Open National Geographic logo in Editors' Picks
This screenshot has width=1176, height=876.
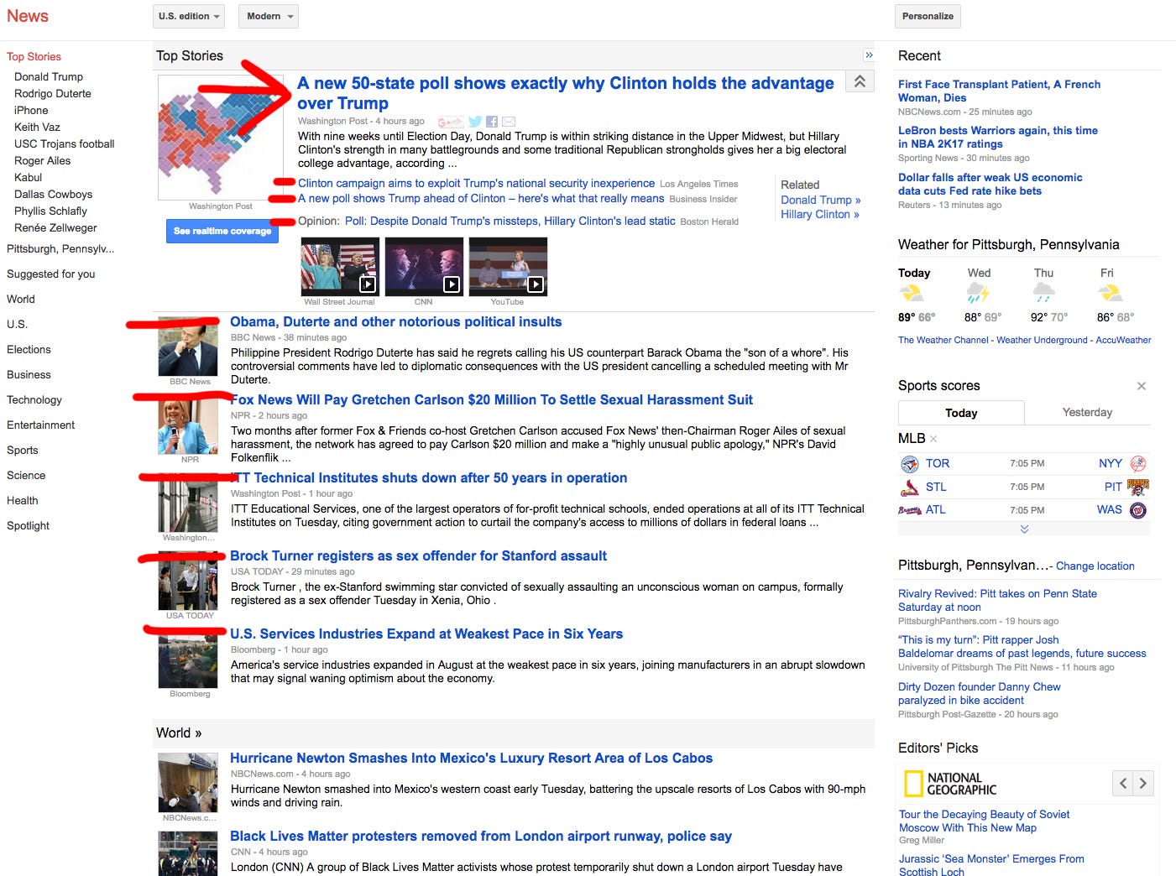pyautogui.click(x=950, y=784)
